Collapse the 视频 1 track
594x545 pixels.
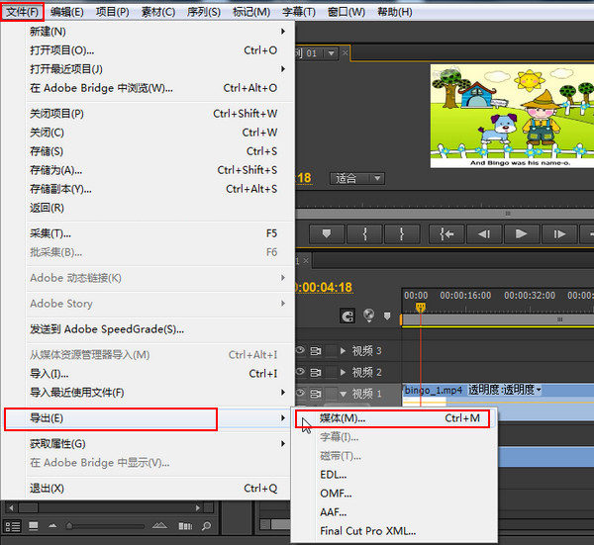click(x=344, y=394)
